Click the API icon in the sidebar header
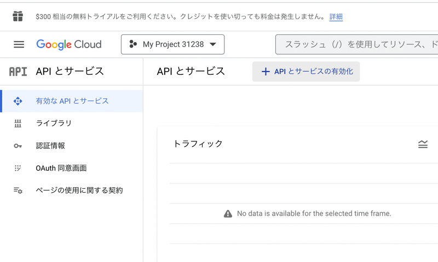 pos(18,71)
